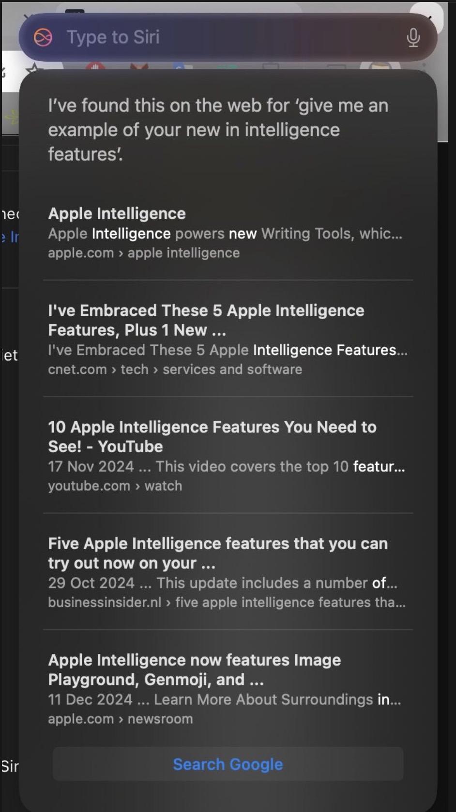Open the 10 Apple Intelligence Features YouTube result
The image size is (456, 812).
click(212, 437)
